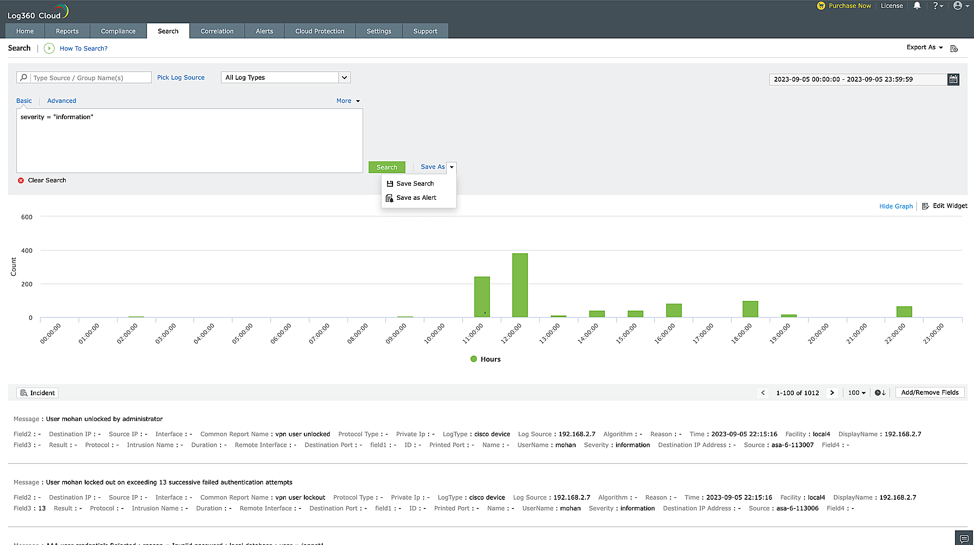This screenshot has height=545, width=974.
Task: Click the schedule export icon beside Export As
Action: point(954,49)
